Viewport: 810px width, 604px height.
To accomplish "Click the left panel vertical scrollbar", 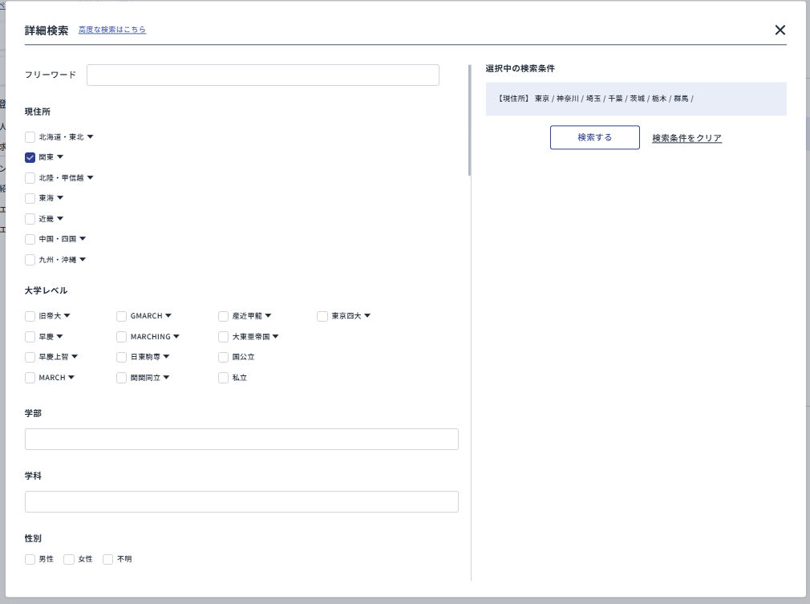I will point(470,120).
